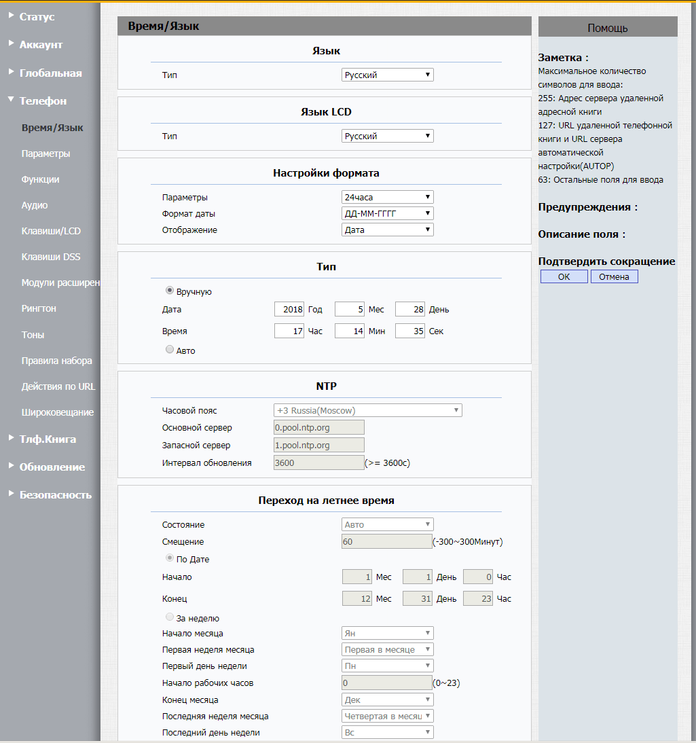Click the Настройки формата heading
Screen dimensions: 696x743
pos(326,173)
